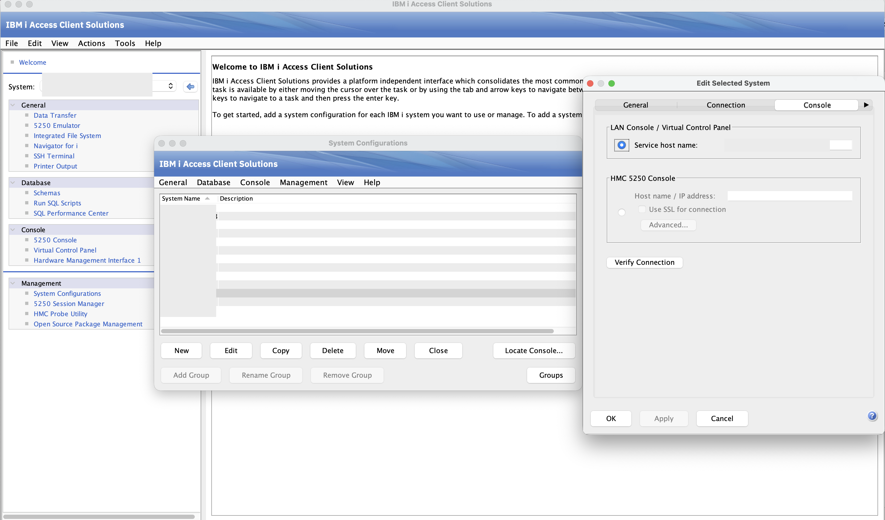Select the HMC 5250 Console radio button

coord(621,212)
